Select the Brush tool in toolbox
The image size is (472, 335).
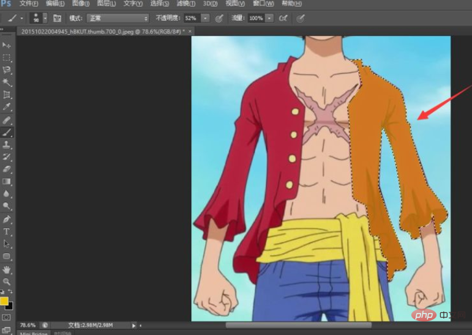[x=7, y=132]
